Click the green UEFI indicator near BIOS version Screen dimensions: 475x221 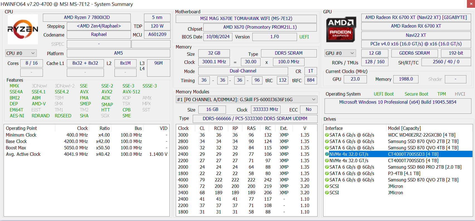304,37
